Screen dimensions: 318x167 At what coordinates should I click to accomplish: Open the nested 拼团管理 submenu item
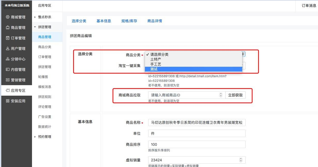click(x=45, y=67)
